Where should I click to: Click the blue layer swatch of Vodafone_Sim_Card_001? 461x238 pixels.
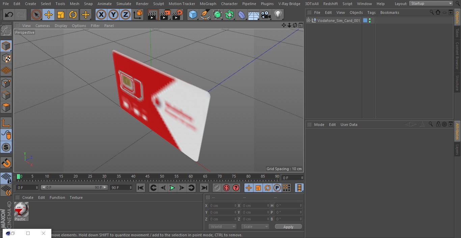[x=365, y=21]
